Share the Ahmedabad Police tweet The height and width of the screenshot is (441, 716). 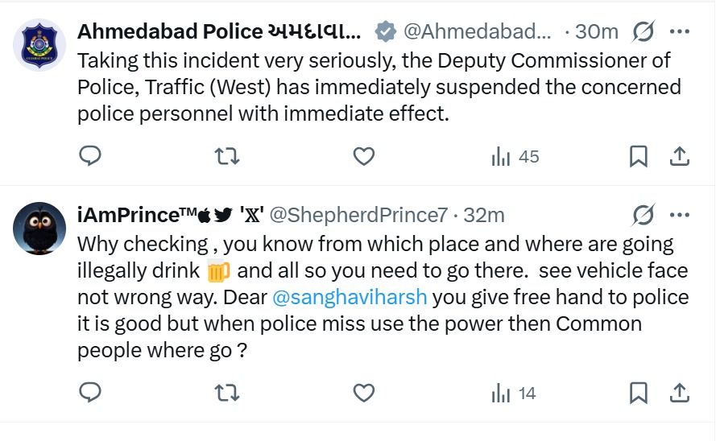679,155
